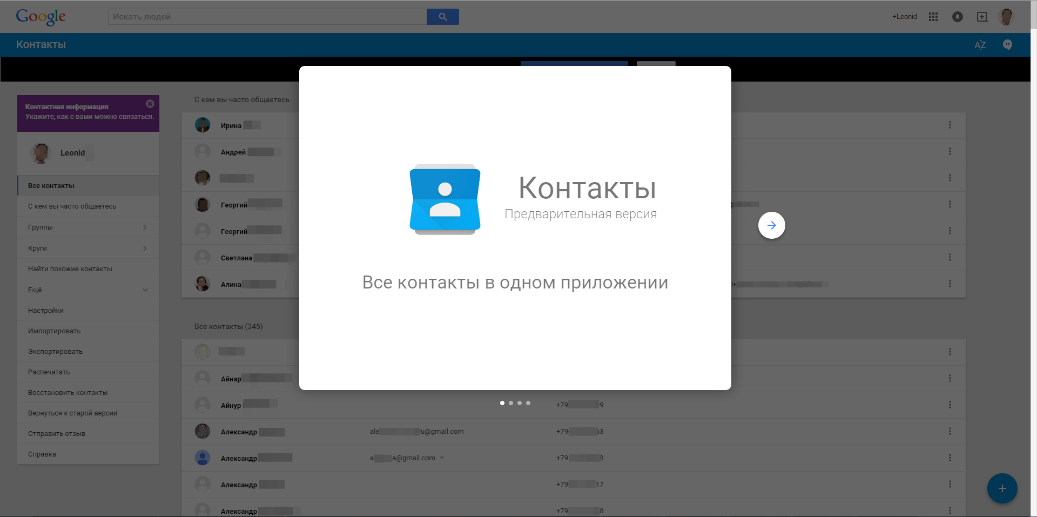This screenshot has height=517, width=1037.
Task: Click the blue search magnifier button
Action: tap(443, 17)
